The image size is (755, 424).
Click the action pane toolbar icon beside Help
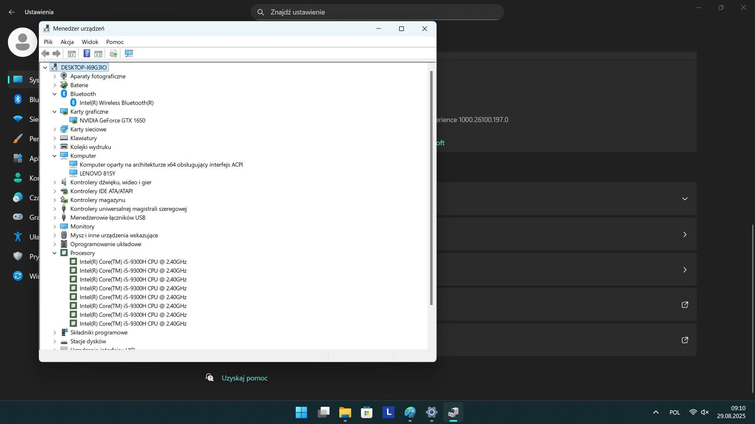98,53
